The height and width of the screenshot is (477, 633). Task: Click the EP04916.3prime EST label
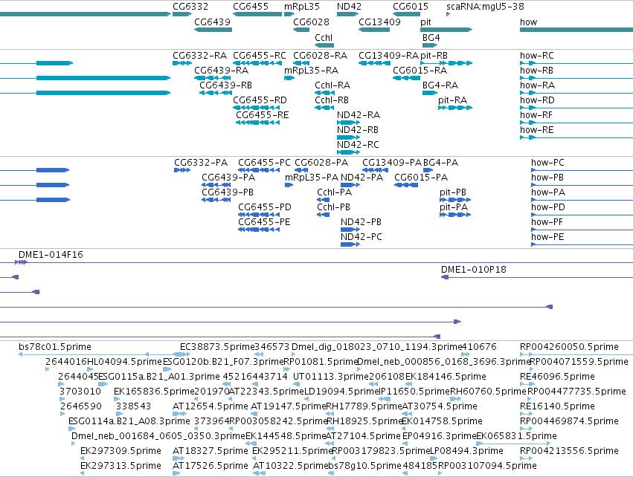click(x=439, y=437)
